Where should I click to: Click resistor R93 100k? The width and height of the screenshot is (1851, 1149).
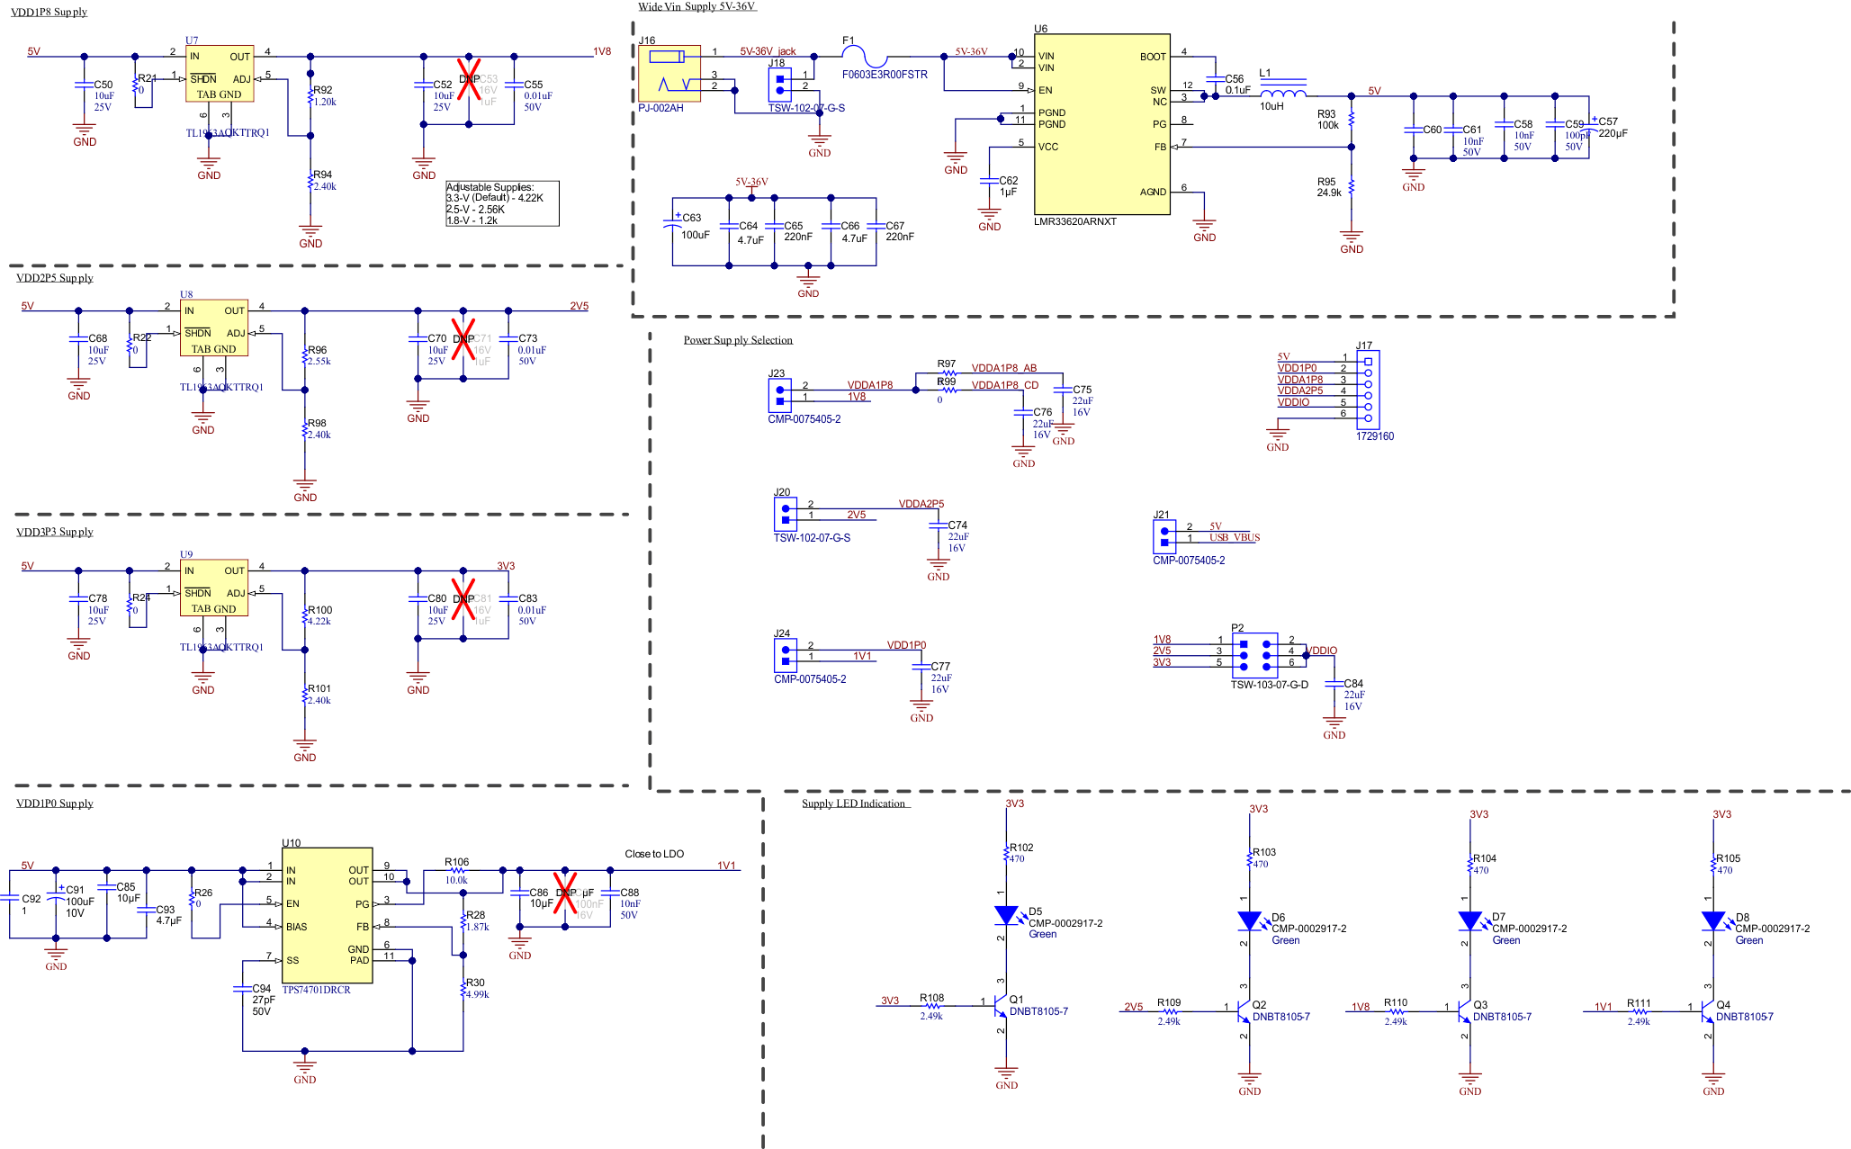tap(1352, 119)
